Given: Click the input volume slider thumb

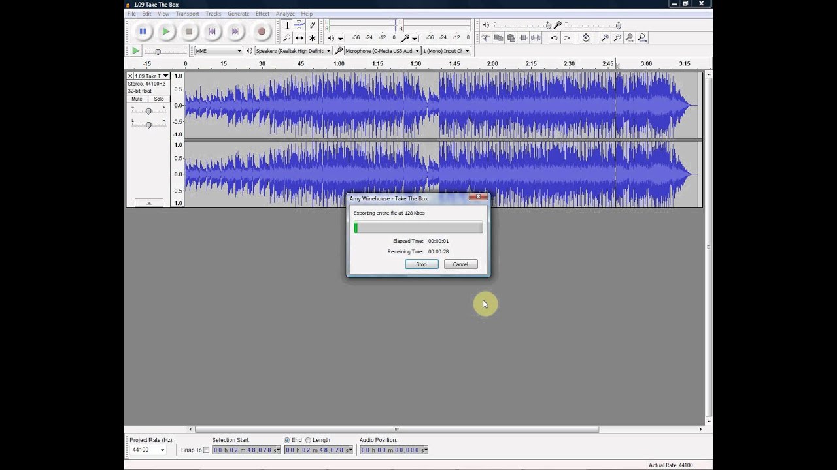Looking at the screenshot, I should tap(618, 25).
